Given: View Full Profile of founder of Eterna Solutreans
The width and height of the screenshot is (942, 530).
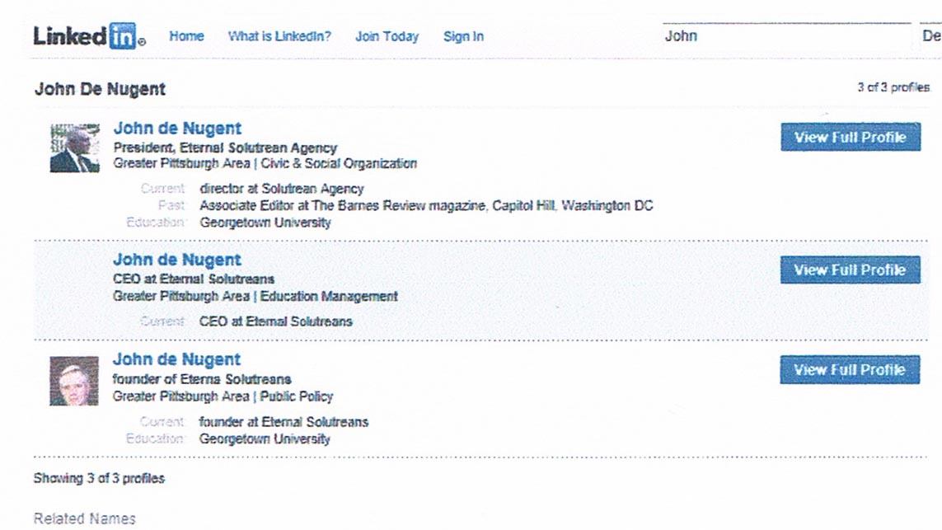Looking at the screenshot, I should click(x=850, y=370).
